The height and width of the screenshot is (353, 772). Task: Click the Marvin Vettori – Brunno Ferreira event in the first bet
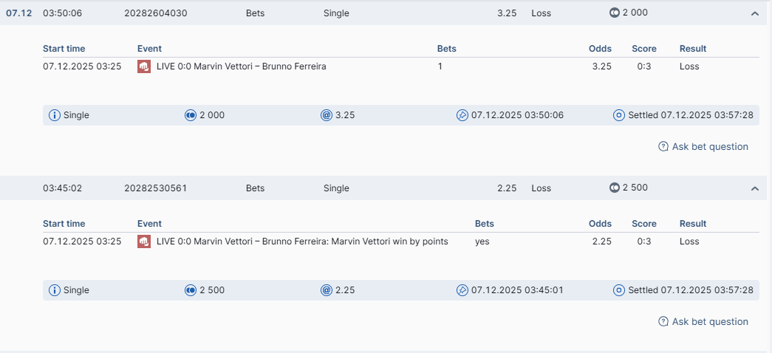pos(242,66)
